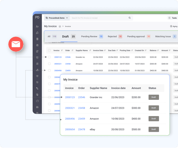Switch to the Pending Review tab

[x=92, y=36]
